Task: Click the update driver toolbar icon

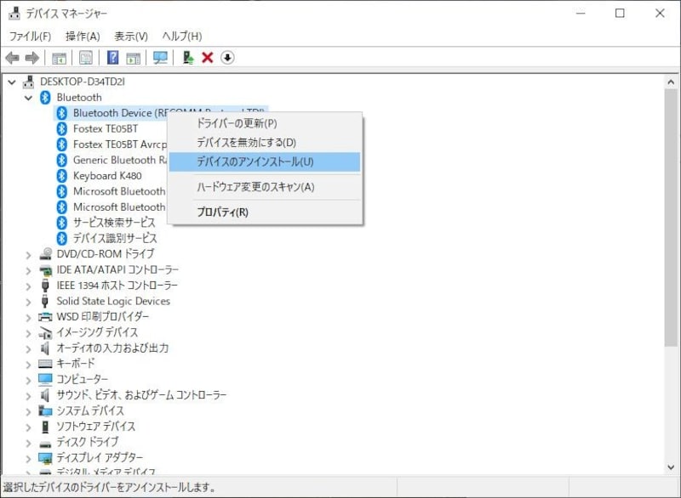Action: (188, 58)
